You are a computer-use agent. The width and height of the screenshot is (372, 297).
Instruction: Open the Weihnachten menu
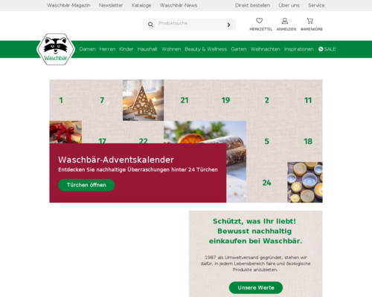click(x=265, y=49)
